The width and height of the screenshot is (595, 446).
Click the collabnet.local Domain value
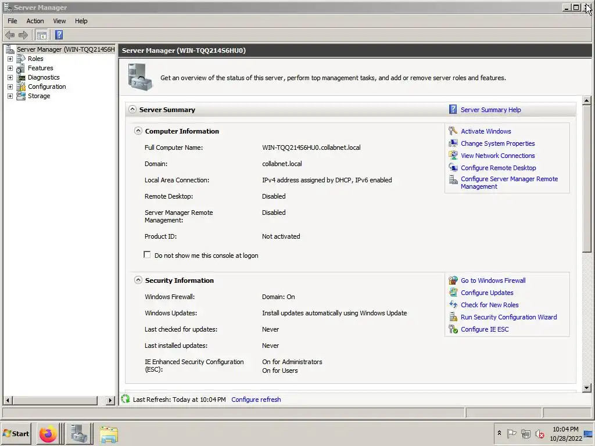(282, 164)
